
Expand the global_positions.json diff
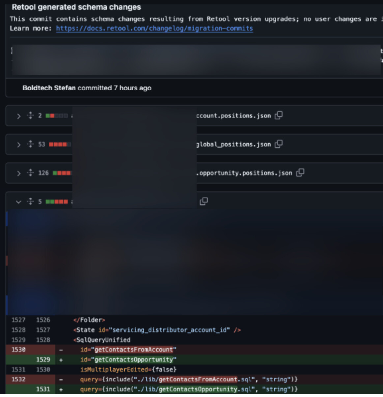pyautogui.click(x=19, y=145)
